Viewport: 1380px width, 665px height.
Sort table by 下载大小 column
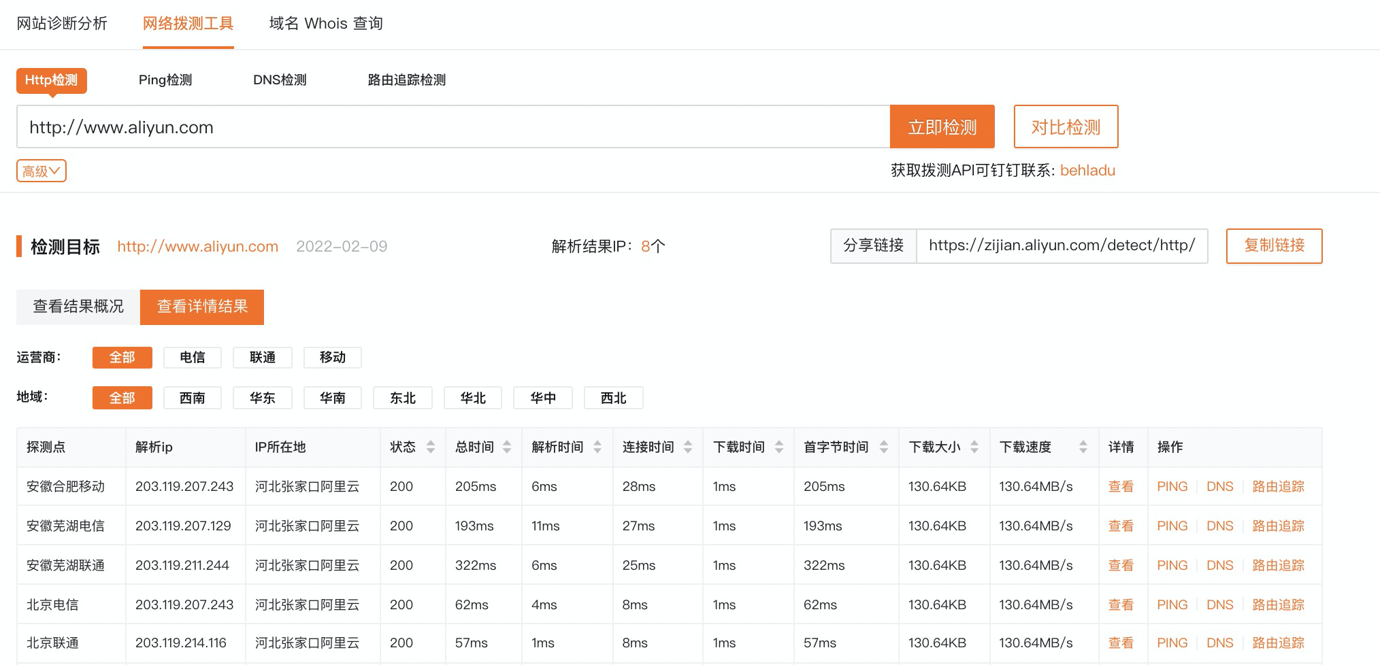(974, 447)
